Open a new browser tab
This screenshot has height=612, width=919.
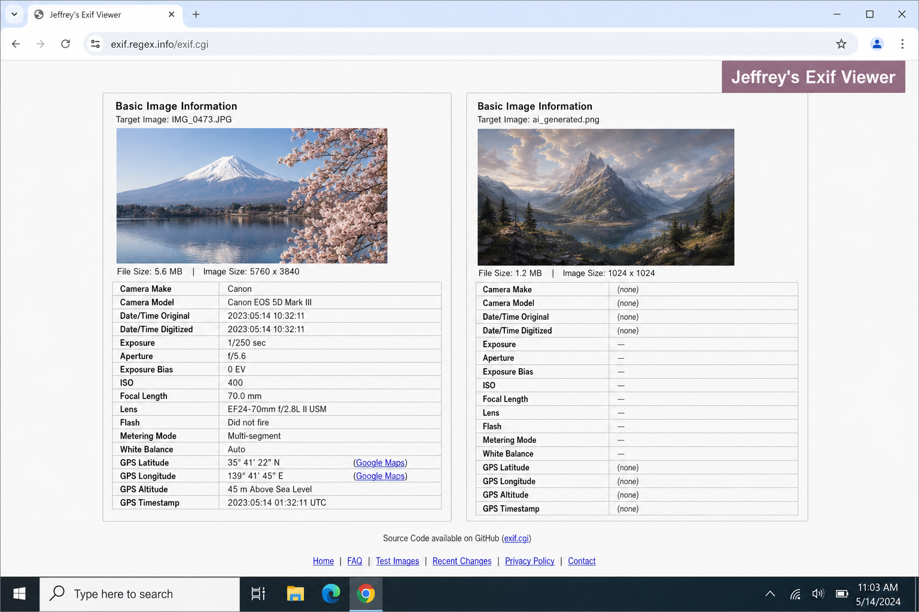point(196,14)
